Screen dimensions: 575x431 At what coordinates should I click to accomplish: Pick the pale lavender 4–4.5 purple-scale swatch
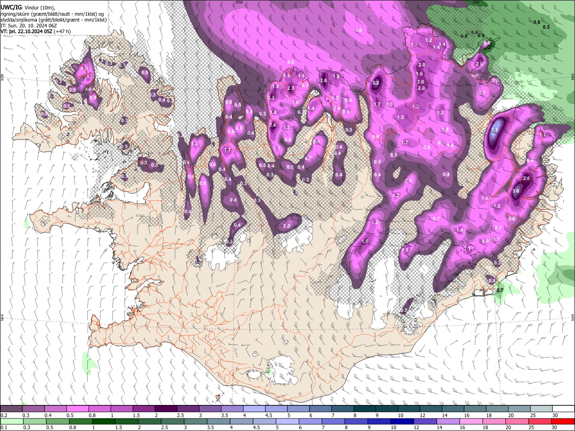(254, 409)
